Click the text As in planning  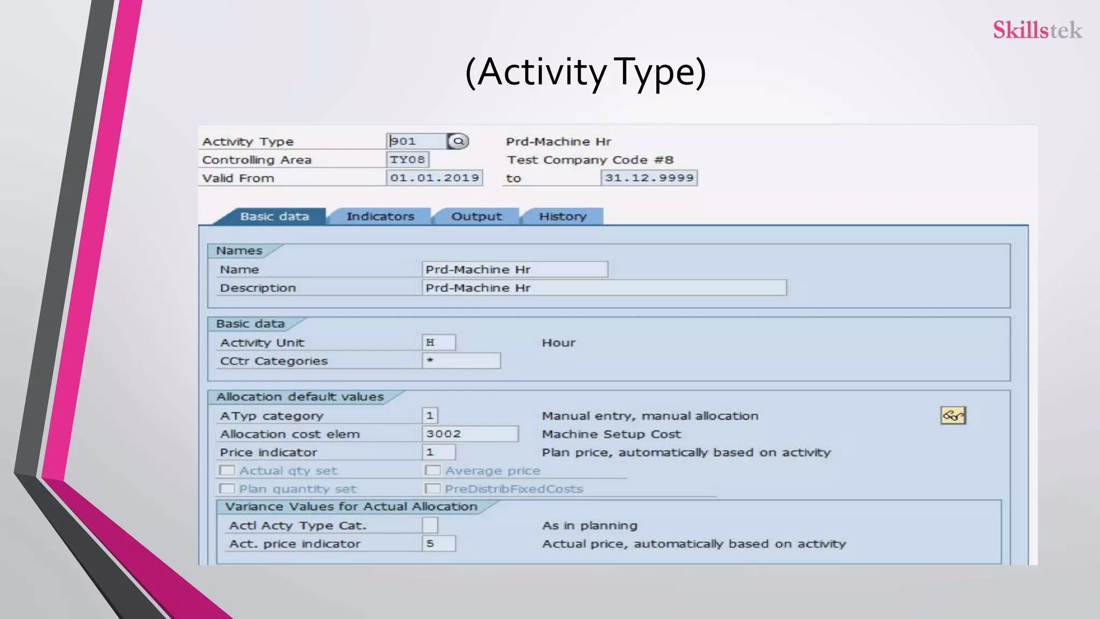coord(590,526)
